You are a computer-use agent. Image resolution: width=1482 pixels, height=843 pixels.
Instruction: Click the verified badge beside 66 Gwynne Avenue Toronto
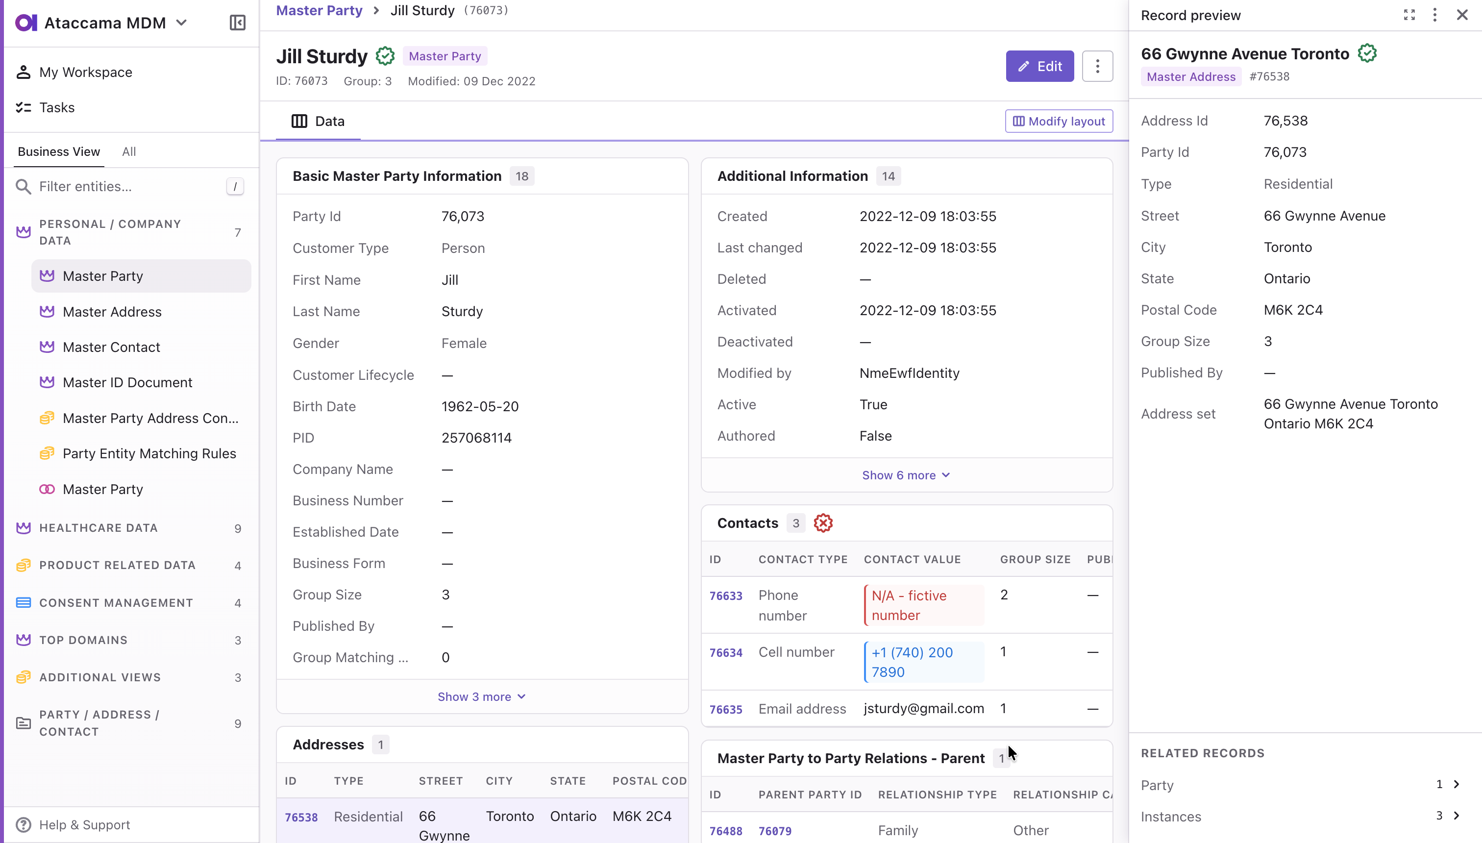pos(1367,53)
